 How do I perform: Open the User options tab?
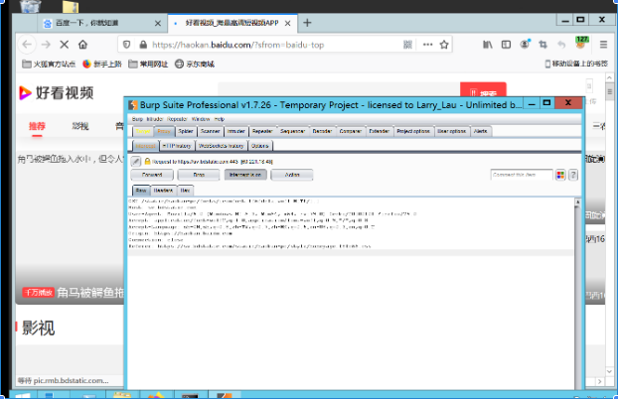pyautogui.click(x=452, y=131)
